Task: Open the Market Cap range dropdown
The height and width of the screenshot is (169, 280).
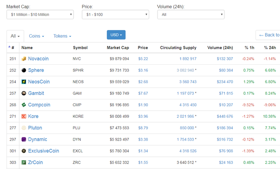Action: (x=40, y=14)
